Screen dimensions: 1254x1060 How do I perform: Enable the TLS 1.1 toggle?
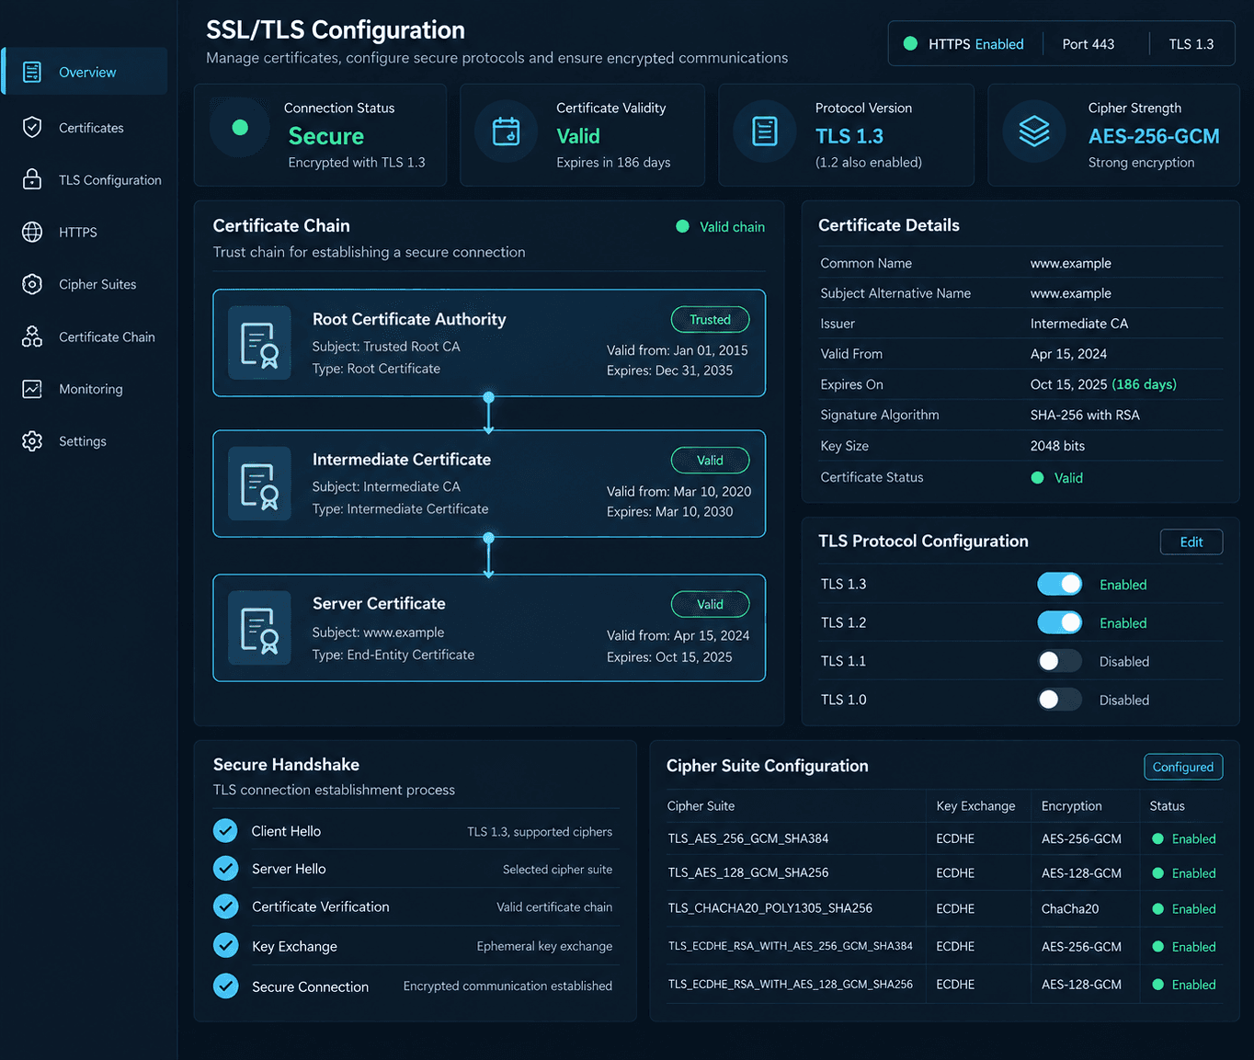[x=1060, y=661]
